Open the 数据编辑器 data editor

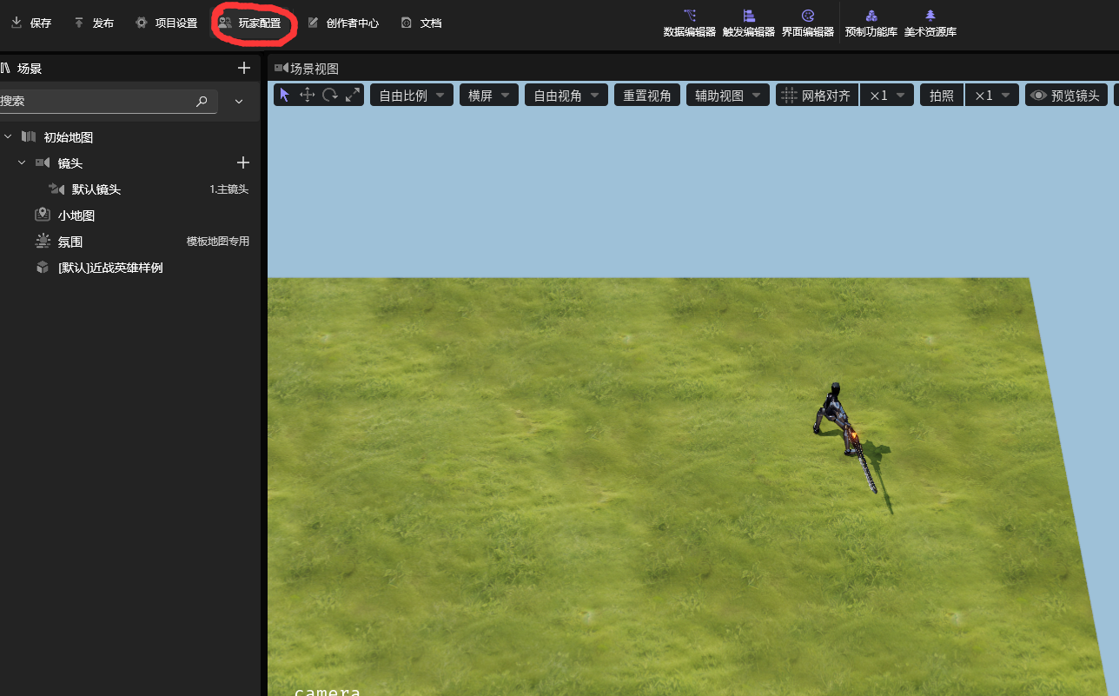tap(690, 23)
